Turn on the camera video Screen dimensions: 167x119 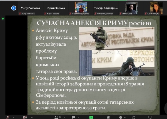pos(25,117)
